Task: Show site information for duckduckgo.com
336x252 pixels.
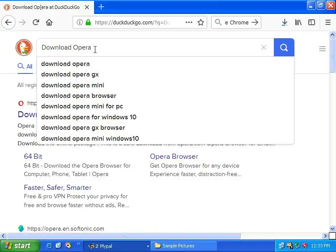Action: pyautogui.click(x=80, y=22)
